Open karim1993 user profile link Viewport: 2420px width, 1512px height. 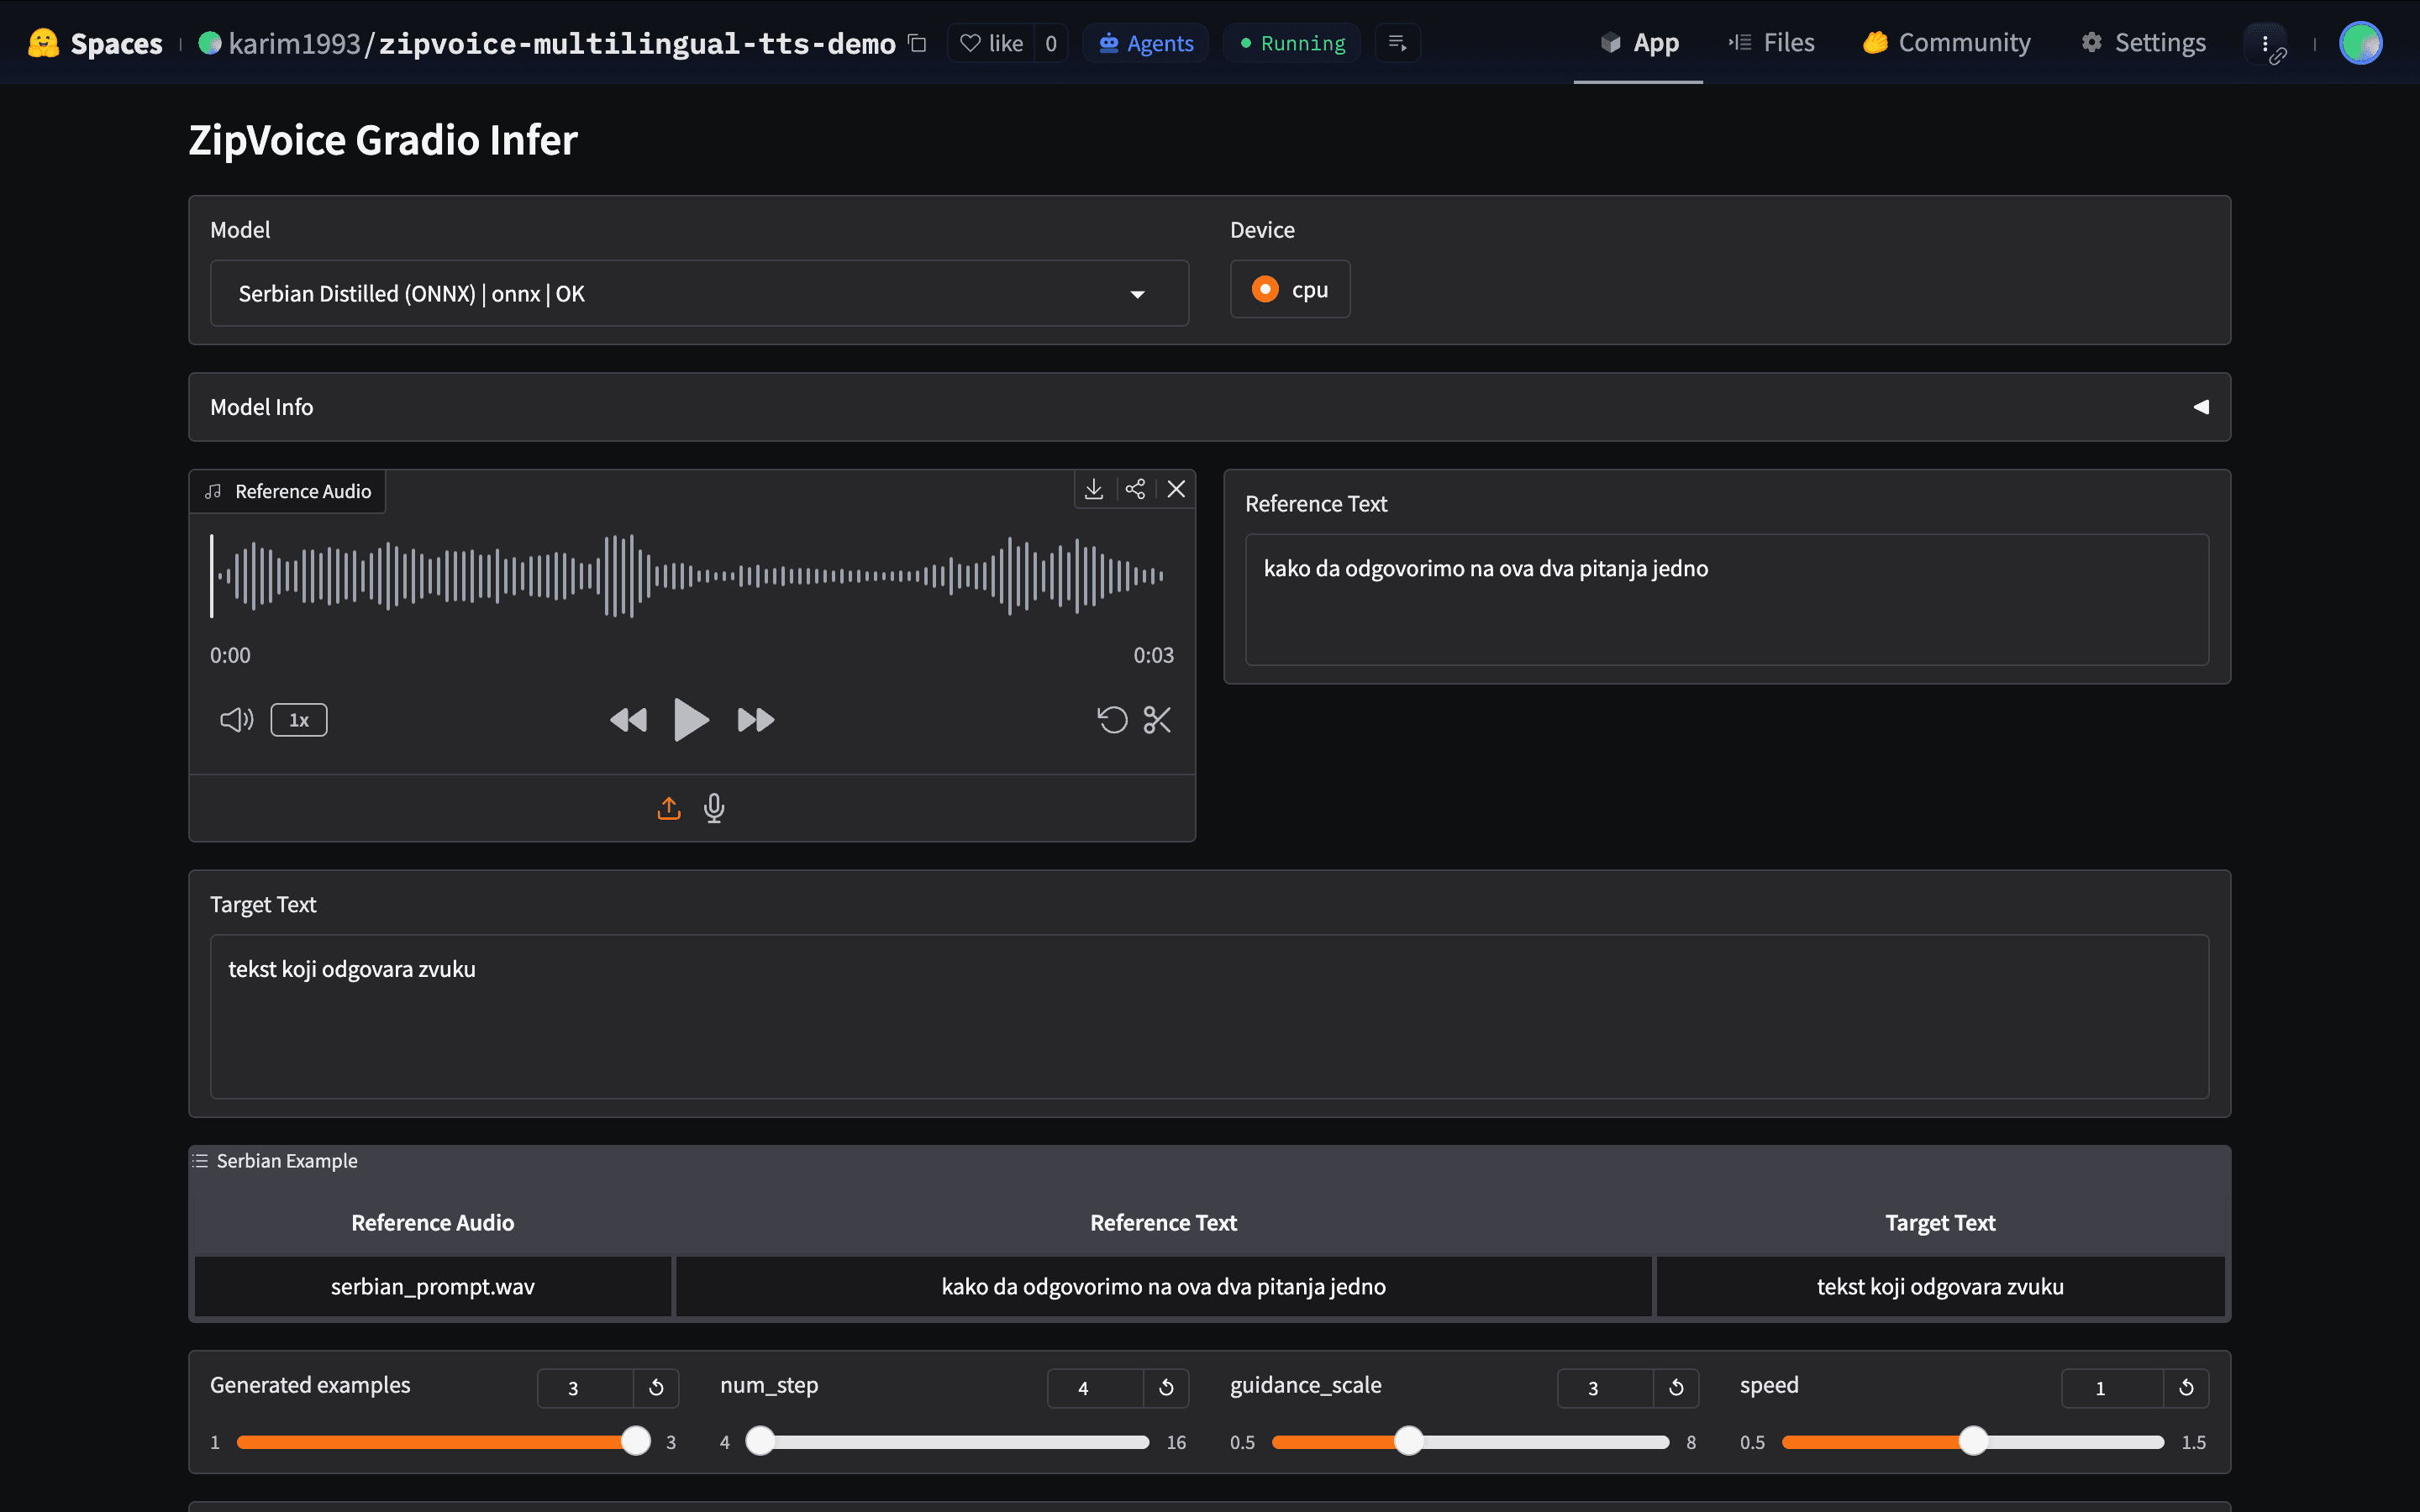click(294, 43)
